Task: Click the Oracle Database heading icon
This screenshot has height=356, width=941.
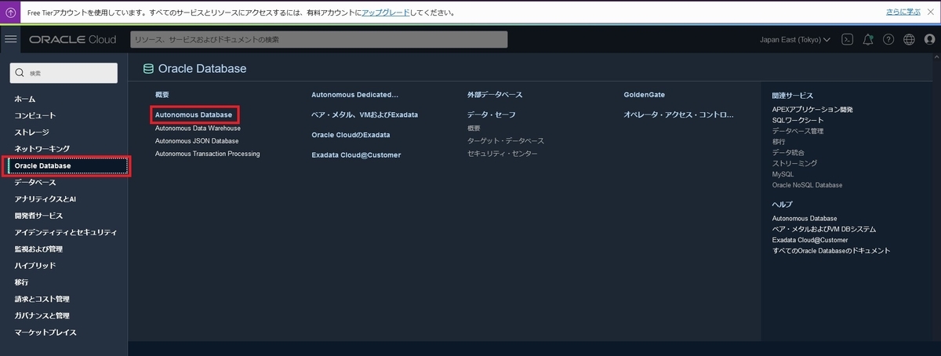Action: pyautogui.click(x=148, y=69)
